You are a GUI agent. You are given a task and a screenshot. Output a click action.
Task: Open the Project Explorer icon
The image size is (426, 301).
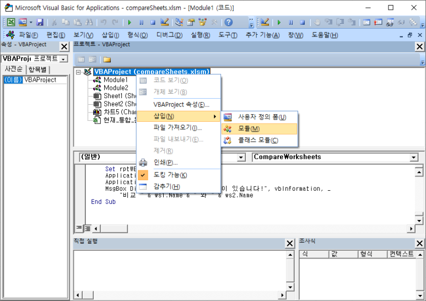click(179, 22)
